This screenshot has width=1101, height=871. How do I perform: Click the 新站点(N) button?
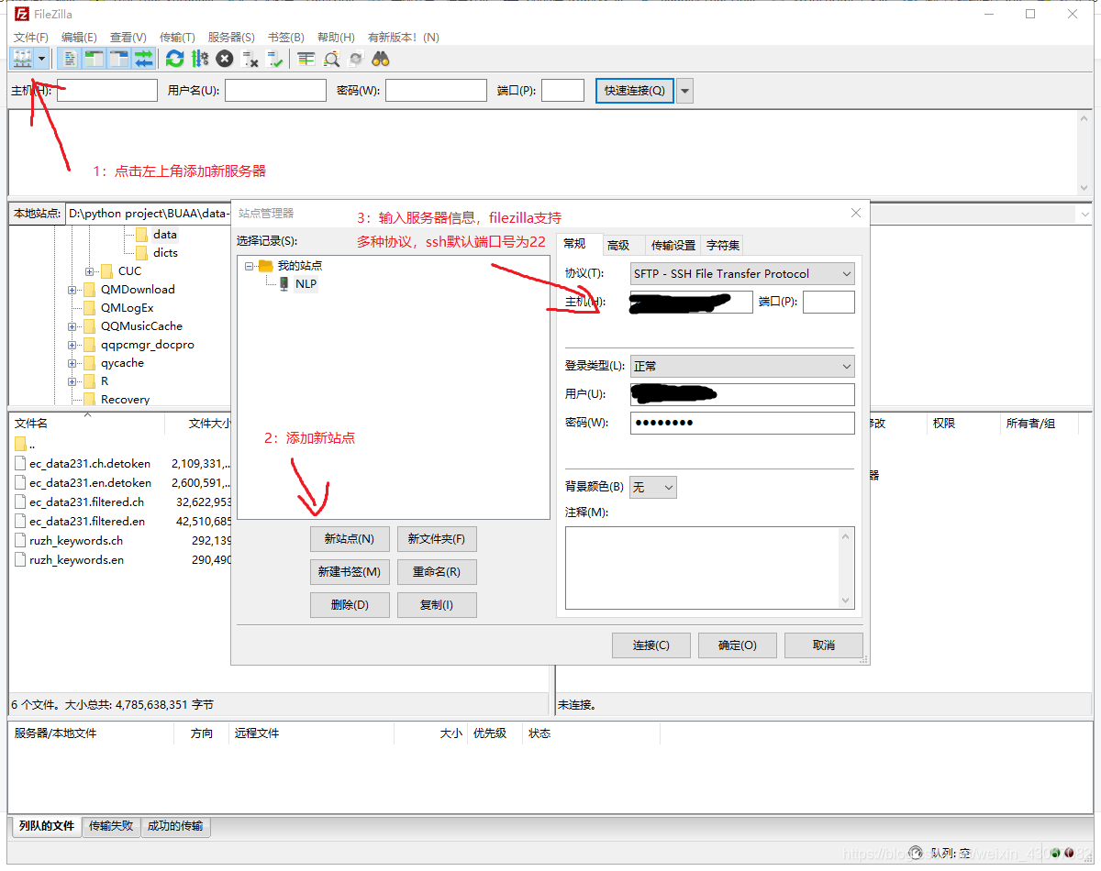coord(350,539)
